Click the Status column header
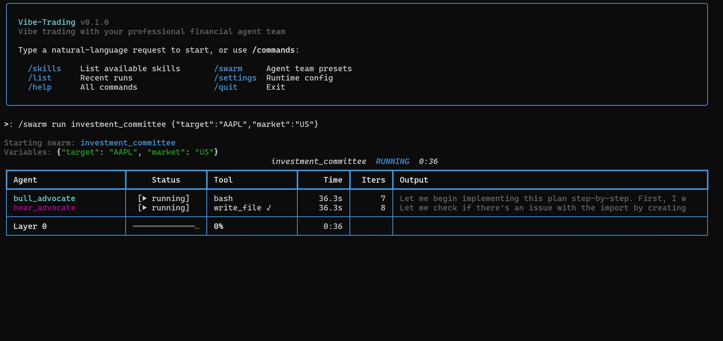This screenshot has width=723, height=341. (x=166, y=180)
